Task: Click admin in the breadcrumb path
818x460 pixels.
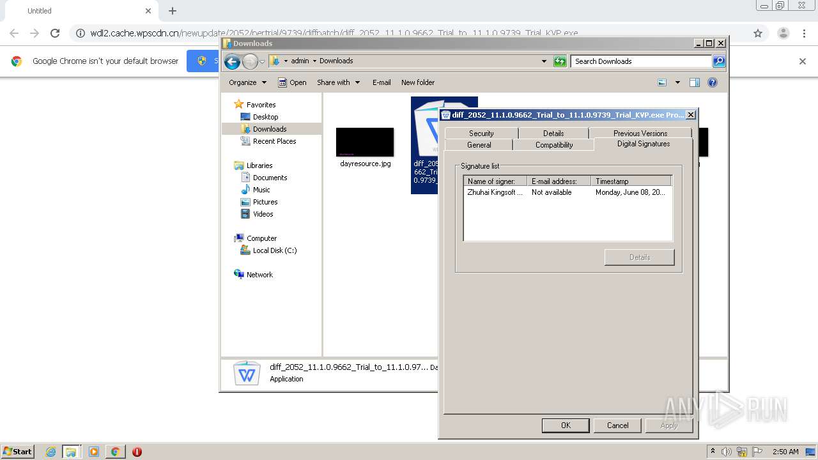Action: [x=300, y=61]
